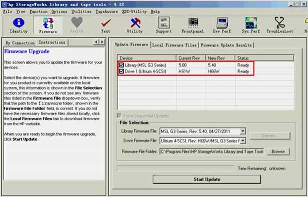Open the Test checkmark tool
This screenshot has height=197, width=308.
(x=106, y=26)
